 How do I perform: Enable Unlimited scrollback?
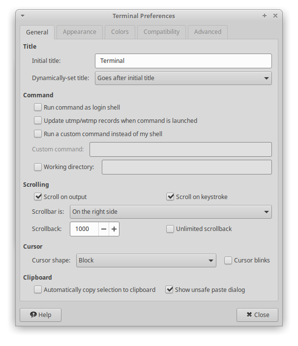pyautogui.click(x=170, y=229)
